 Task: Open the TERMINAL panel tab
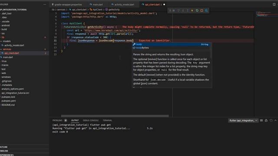(x=107, y=120)
